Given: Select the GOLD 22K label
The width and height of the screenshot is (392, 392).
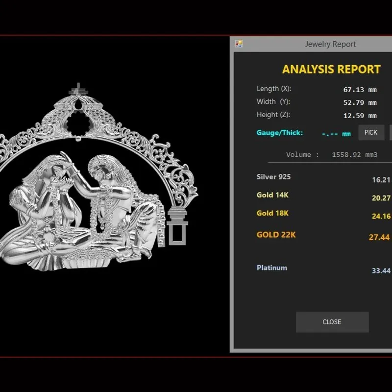Looking at the screenshot, I should coord(276,235).
